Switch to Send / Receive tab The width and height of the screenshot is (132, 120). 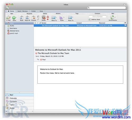click(22, 11)
